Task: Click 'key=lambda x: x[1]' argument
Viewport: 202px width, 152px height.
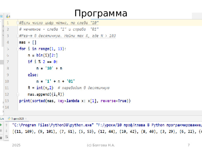Action: (77, 101)
